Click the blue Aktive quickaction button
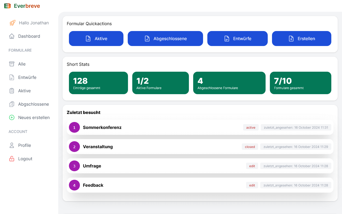Viewport: 342px width, 214px height. 96,39
